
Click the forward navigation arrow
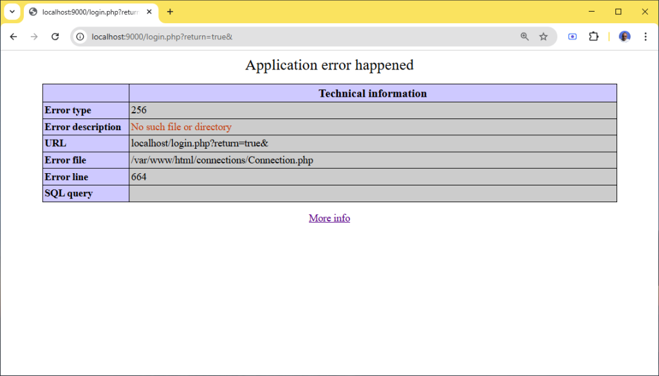coord(33,37)
